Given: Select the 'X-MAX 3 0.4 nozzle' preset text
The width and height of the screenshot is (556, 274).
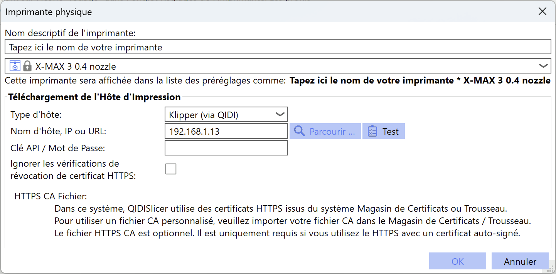Looking at the screenshot, I should tap(76, 66).
